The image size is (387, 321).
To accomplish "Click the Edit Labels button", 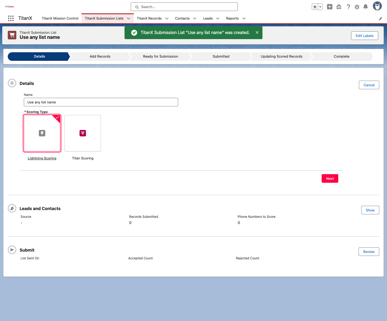I will pyautogui.click(x=365, y=36).
